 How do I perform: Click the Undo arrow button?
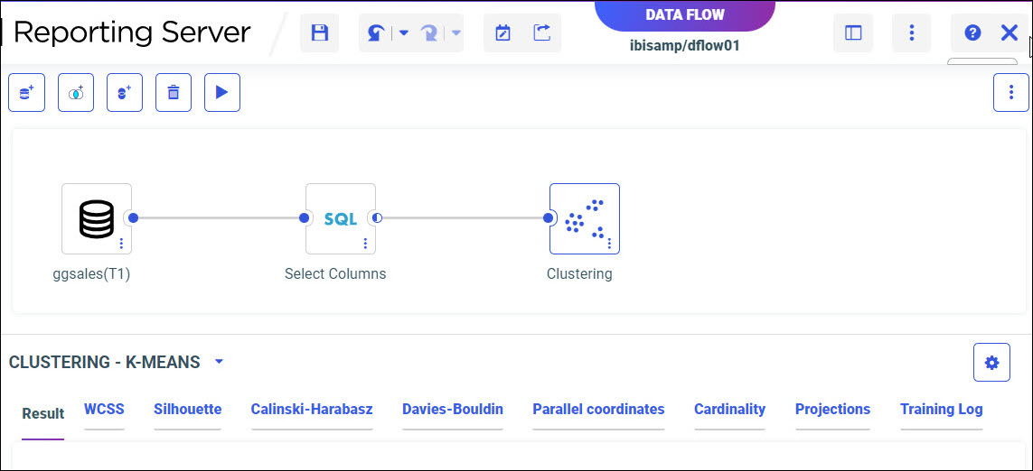[376, 33]
